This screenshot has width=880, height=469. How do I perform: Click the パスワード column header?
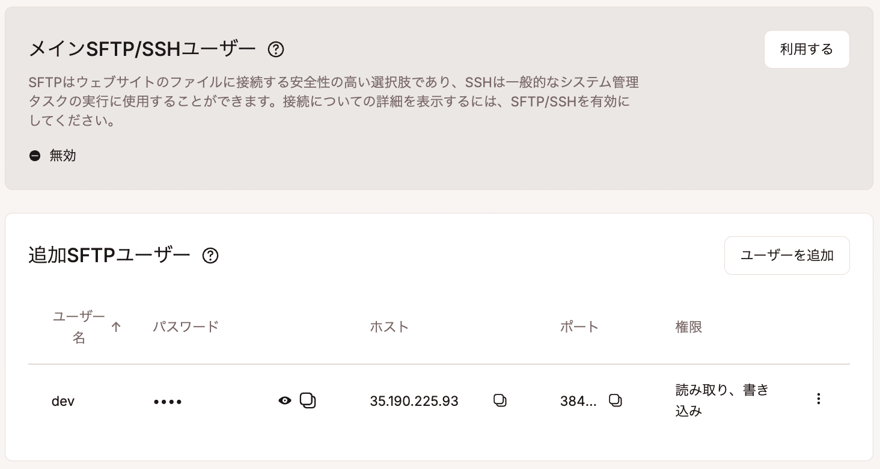pos(186,327)
